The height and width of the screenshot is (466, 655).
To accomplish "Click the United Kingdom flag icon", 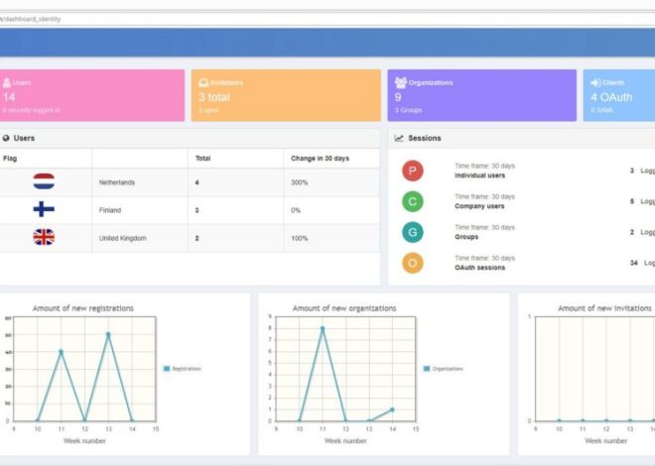I will [x=44, y=237].
